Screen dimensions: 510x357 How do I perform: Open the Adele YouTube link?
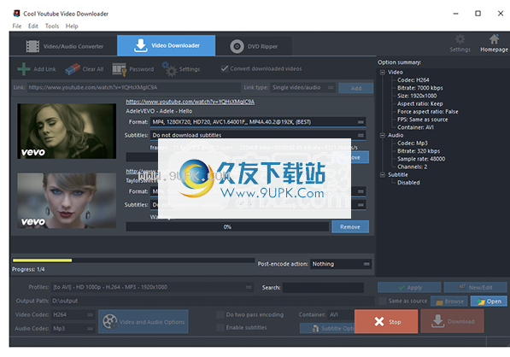191,102
